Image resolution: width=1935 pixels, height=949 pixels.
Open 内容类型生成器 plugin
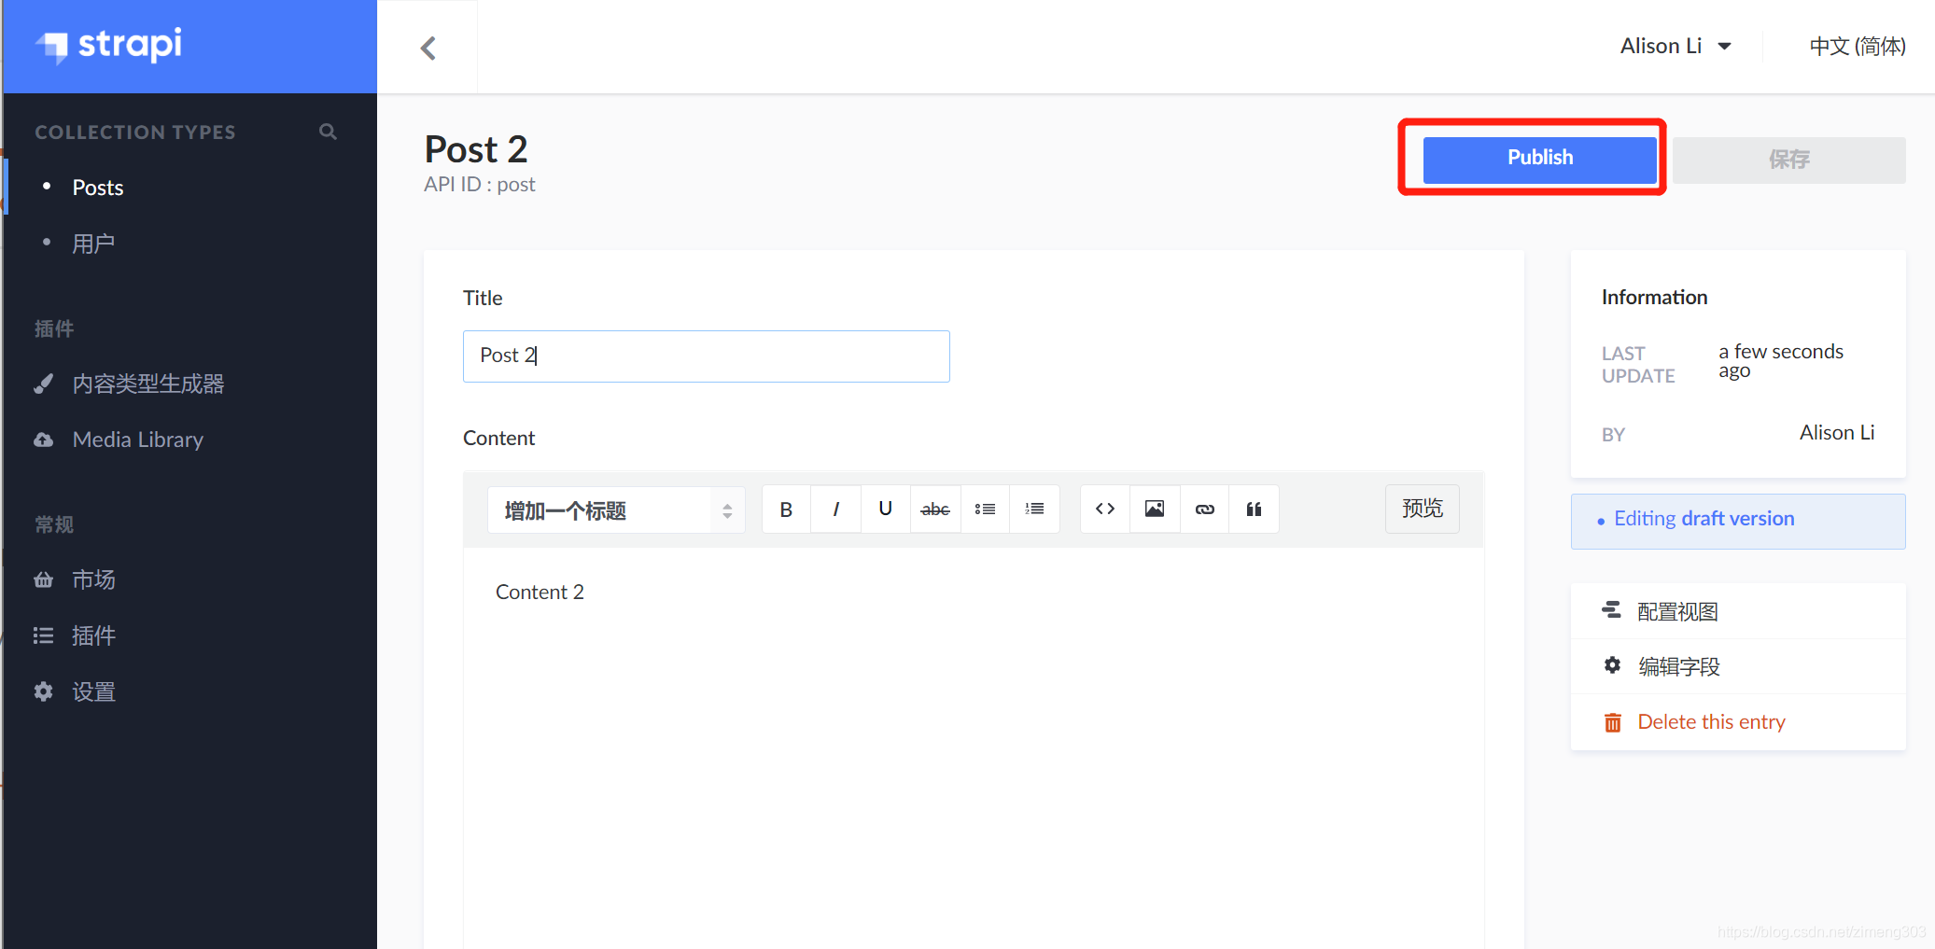pyautogui.click(x=148, y=384)
